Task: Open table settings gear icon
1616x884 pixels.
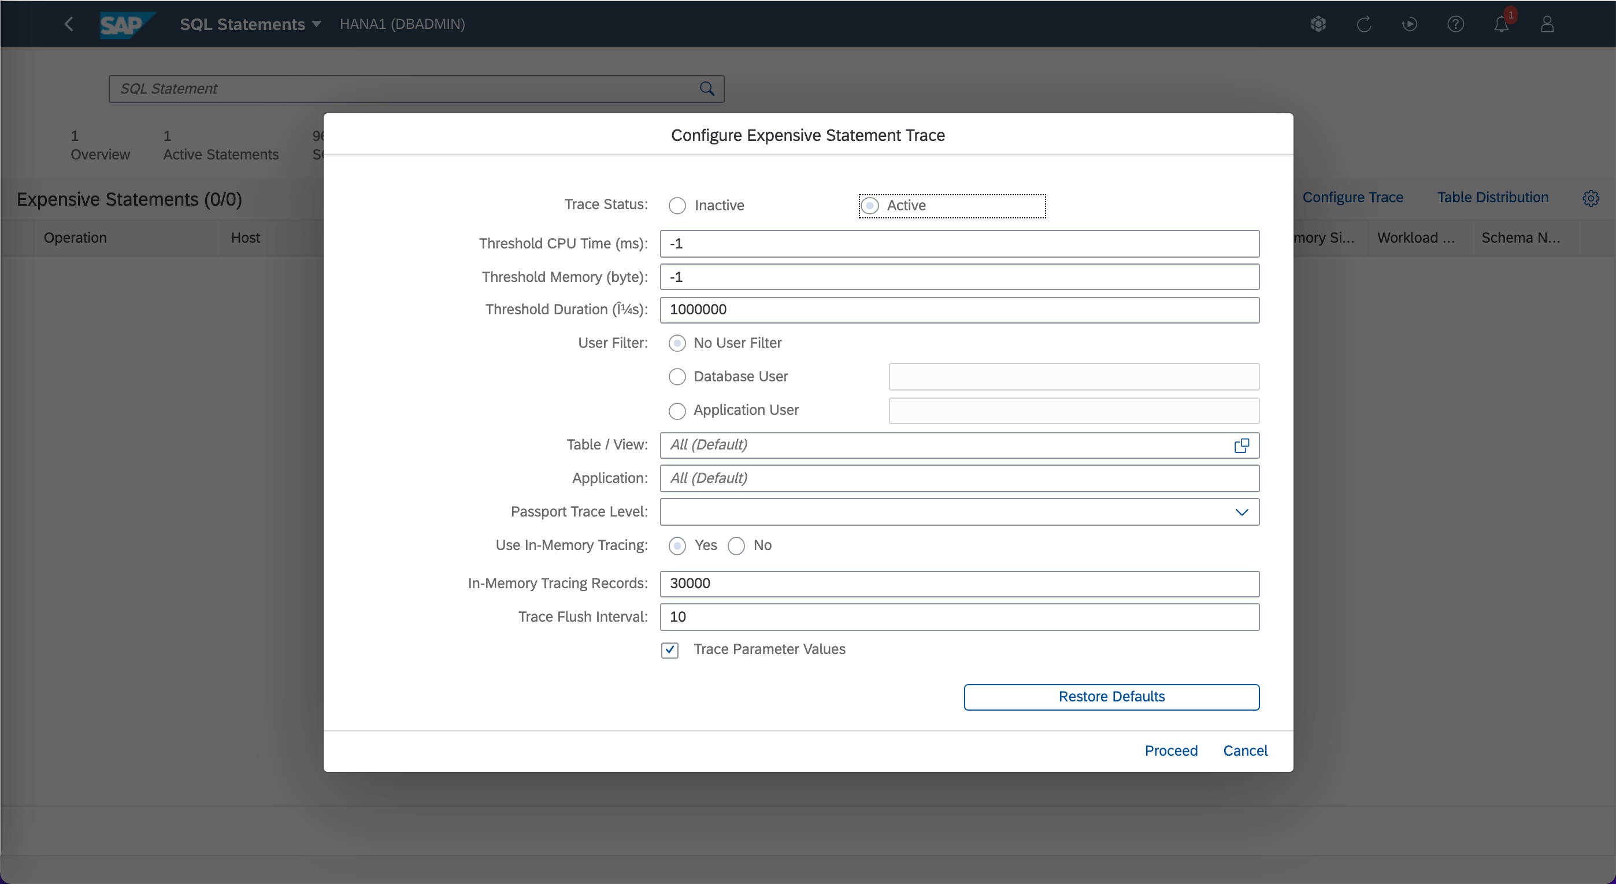Action: click(x=1590, y=198)
